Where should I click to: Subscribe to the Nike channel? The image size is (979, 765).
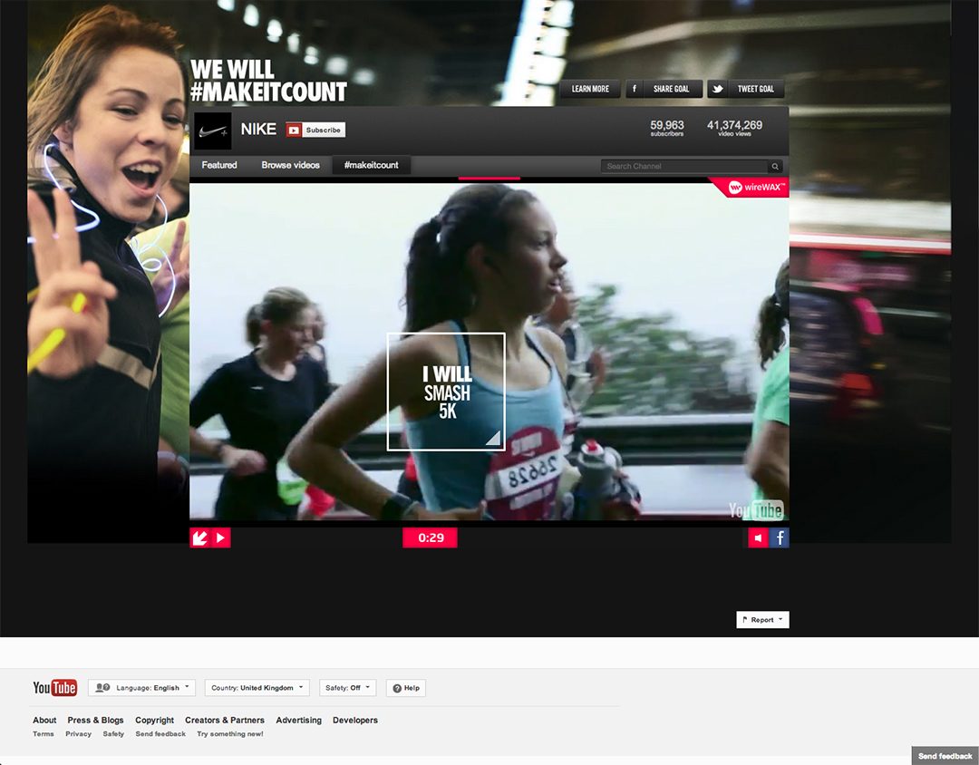315,130
